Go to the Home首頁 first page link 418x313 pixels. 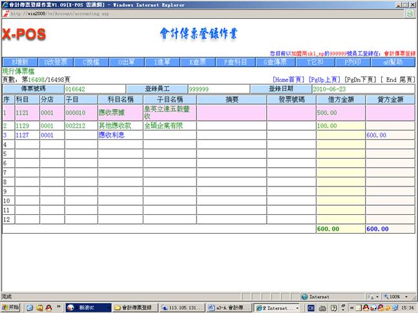pos(289,79)
